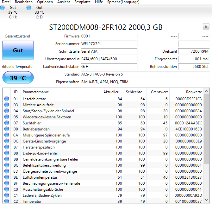Click status icon for Ausschaltungsabbrüche
Image resolution: width=212 pixels, height=205 pixels.
pyautogui.click(x=7, y=189)
